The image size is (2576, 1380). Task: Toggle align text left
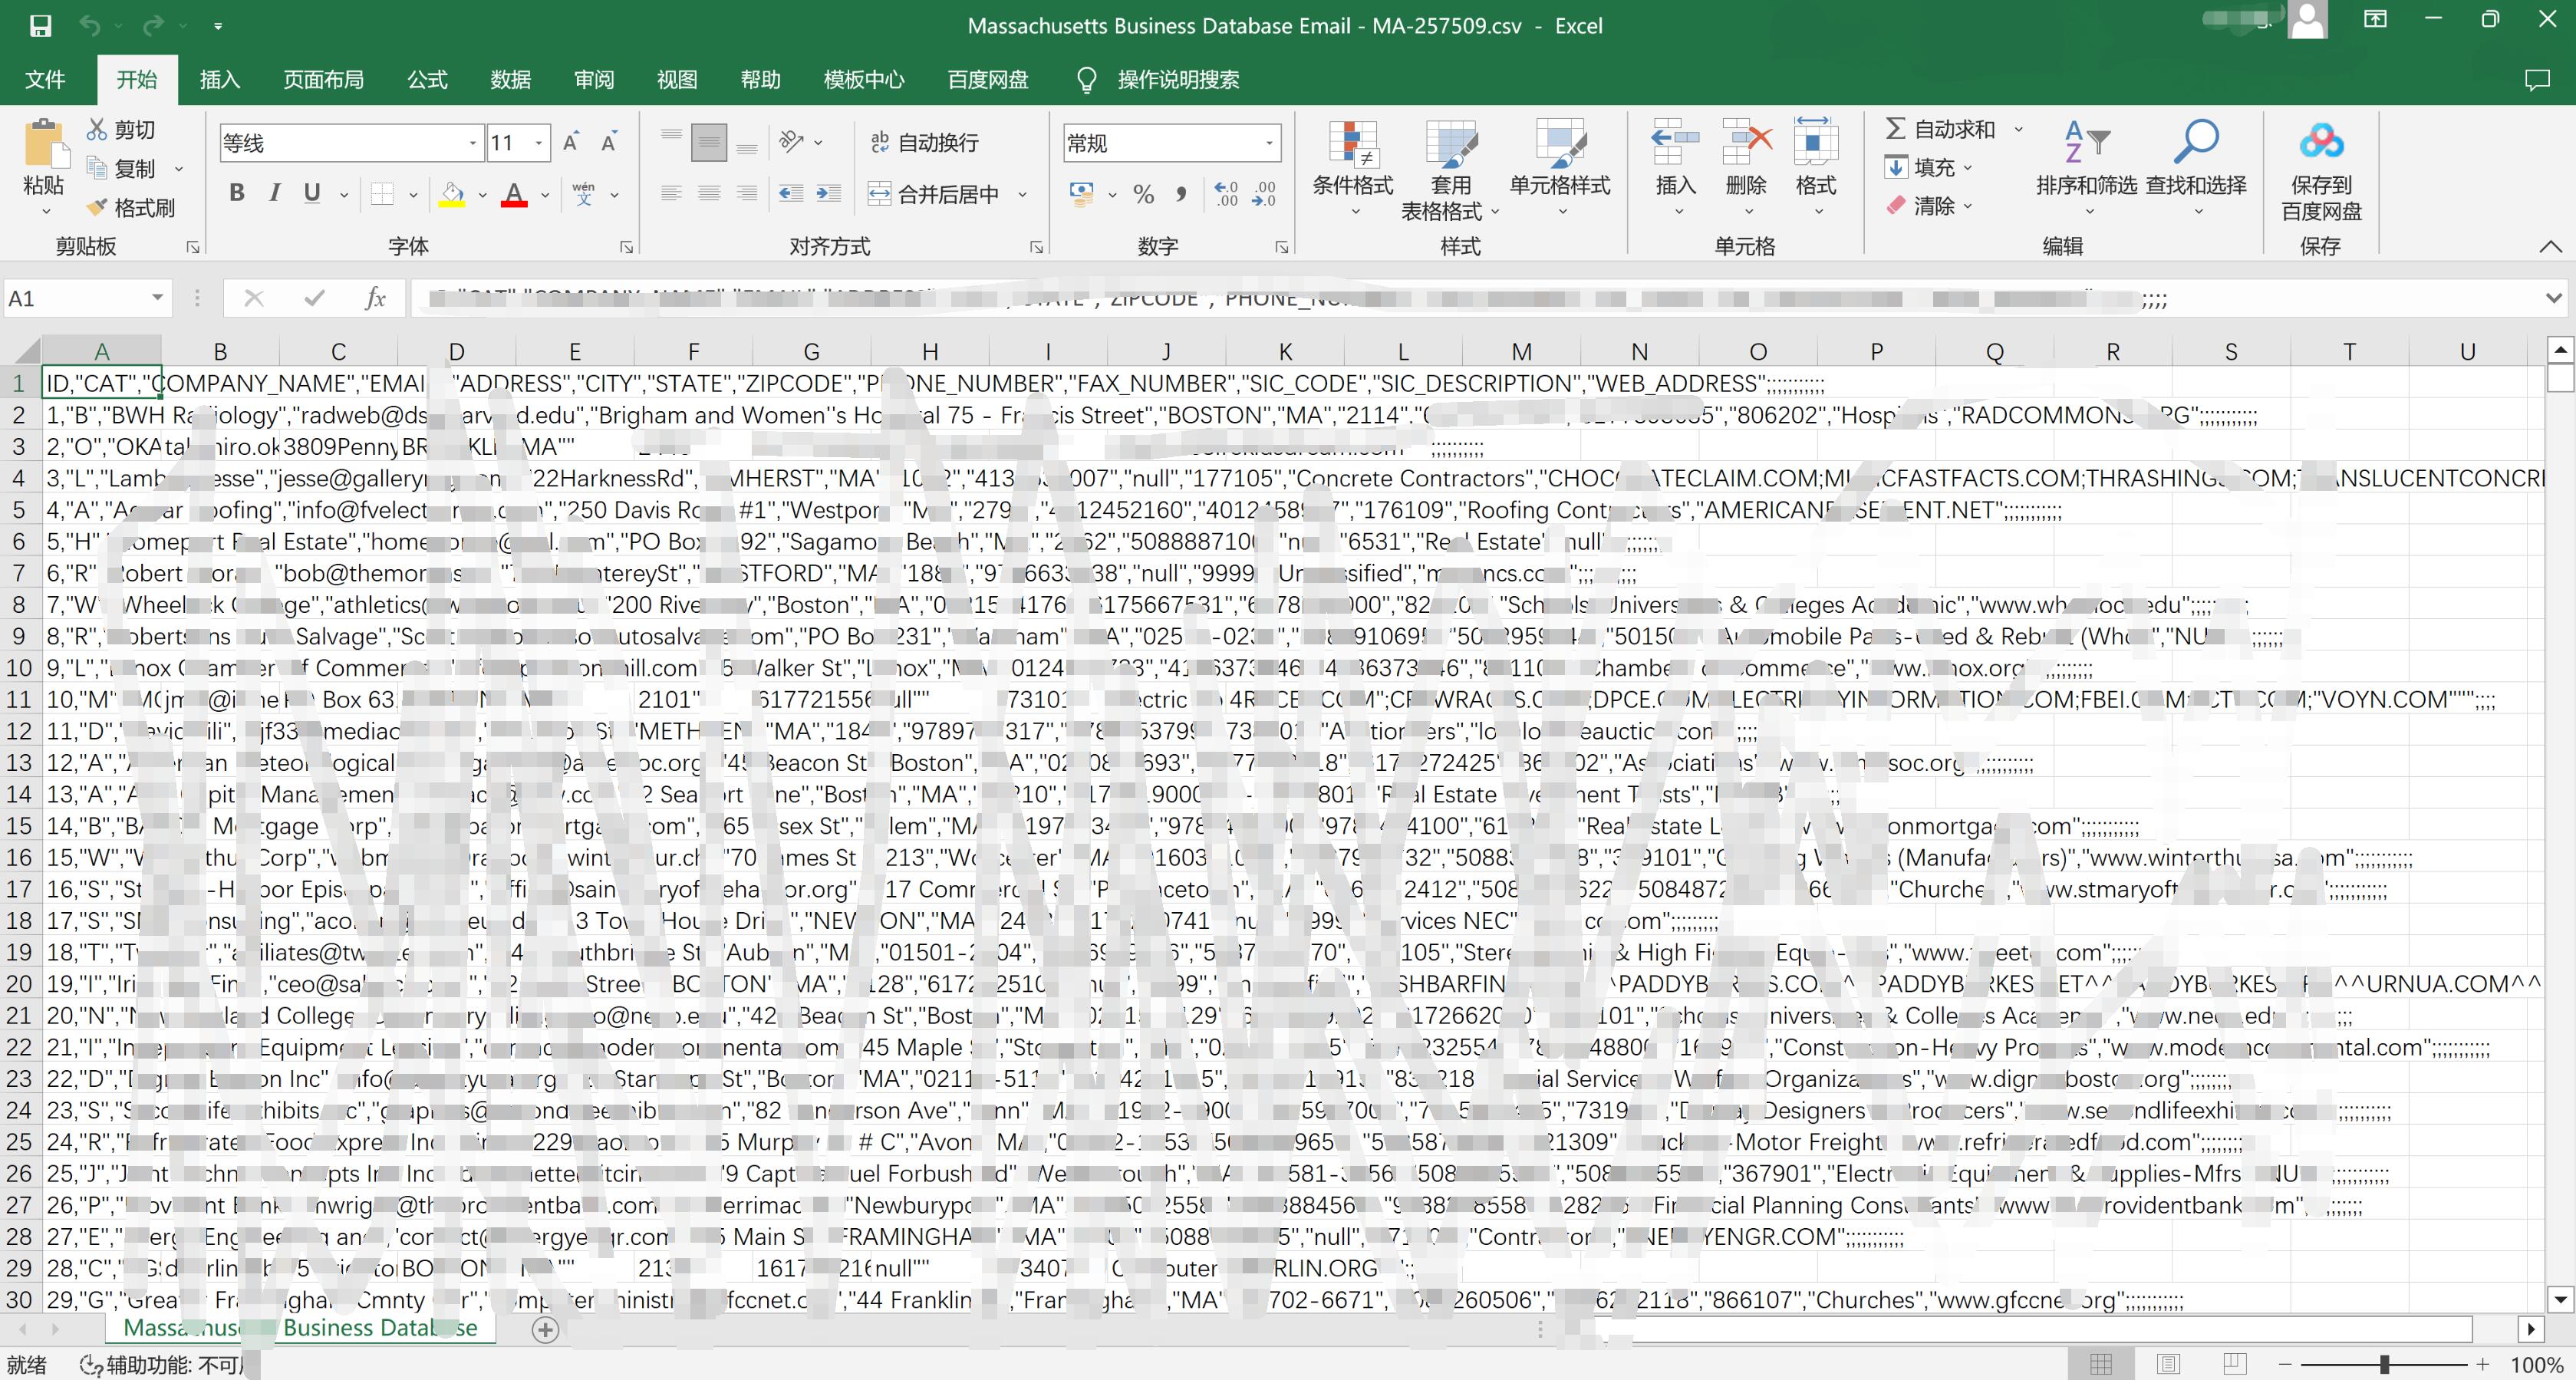[x=671, y=194]
